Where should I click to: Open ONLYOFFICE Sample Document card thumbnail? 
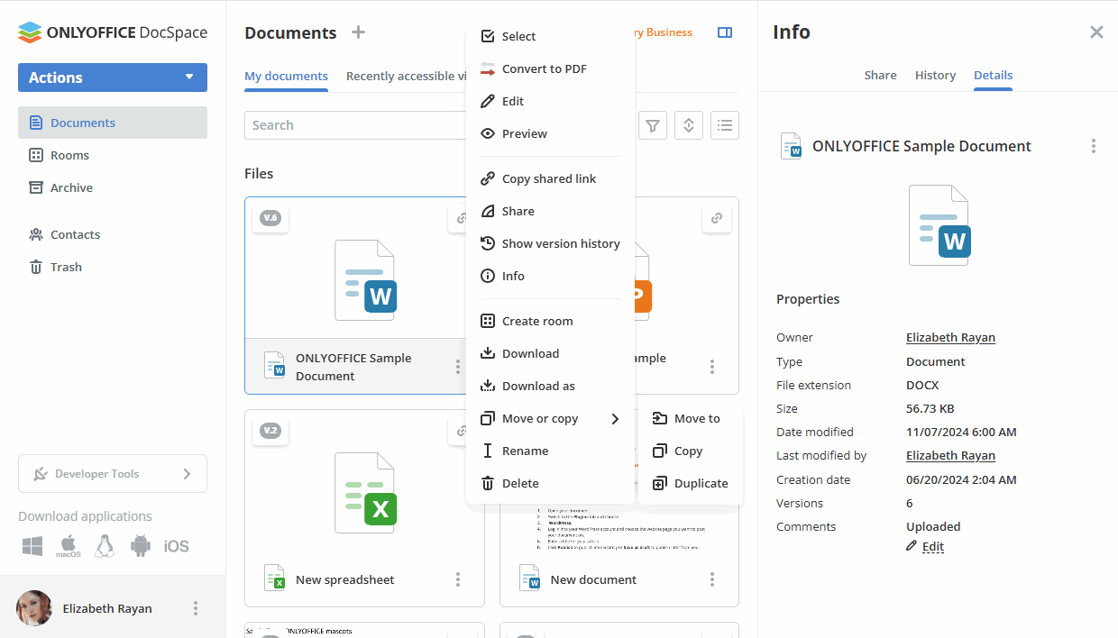coord(364,280)
